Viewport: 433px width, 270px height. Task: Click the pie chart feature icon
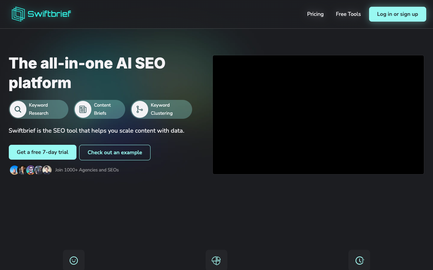(216, 260)
